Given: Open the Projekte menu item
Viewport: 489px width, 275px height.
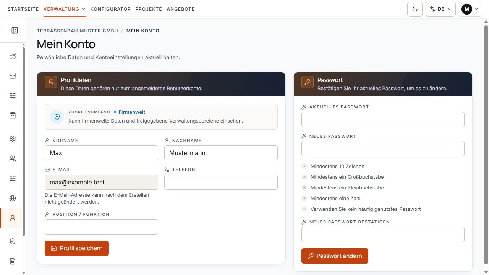Looking at the screenshot, I should tap(149, 9).
